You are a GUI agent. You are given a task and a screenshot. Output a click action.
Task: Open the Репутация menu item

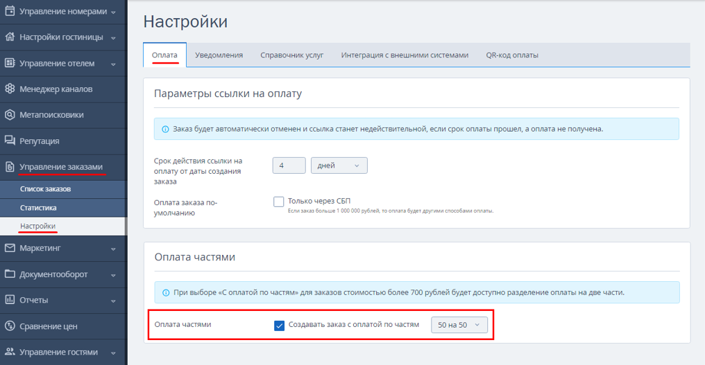63,141
